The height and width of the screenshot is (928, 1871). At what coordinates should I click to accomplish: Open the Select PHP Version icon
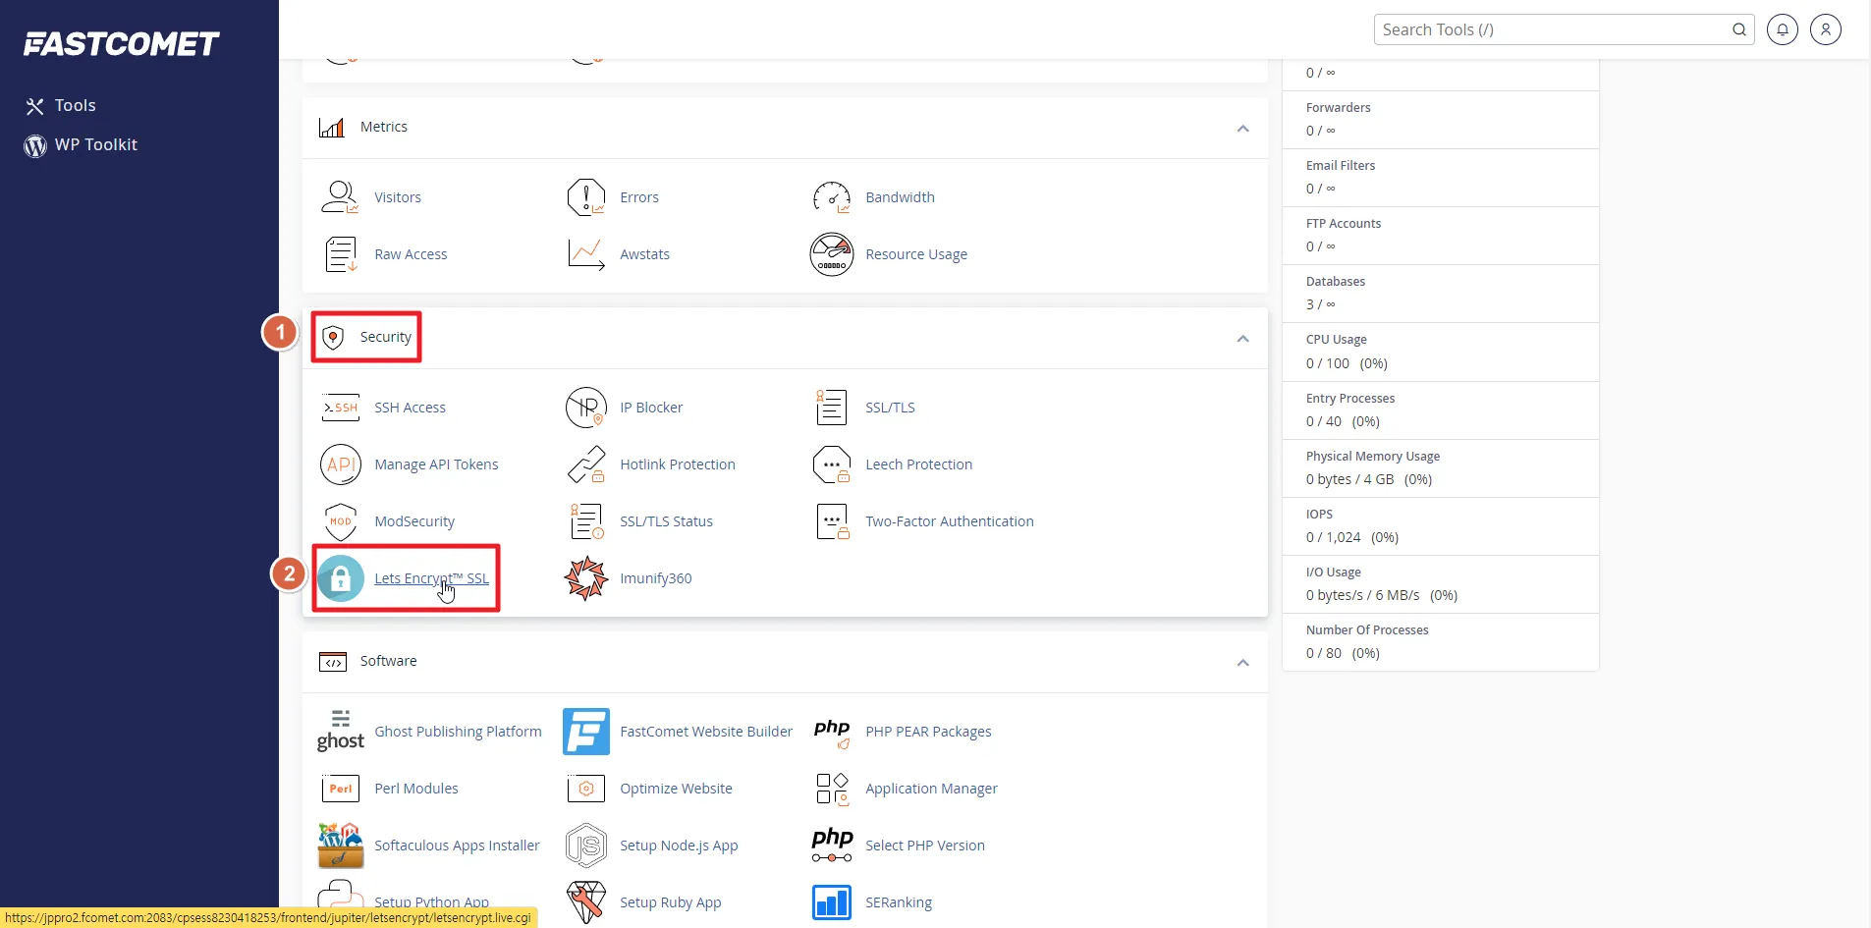click(x=832, y=846)
